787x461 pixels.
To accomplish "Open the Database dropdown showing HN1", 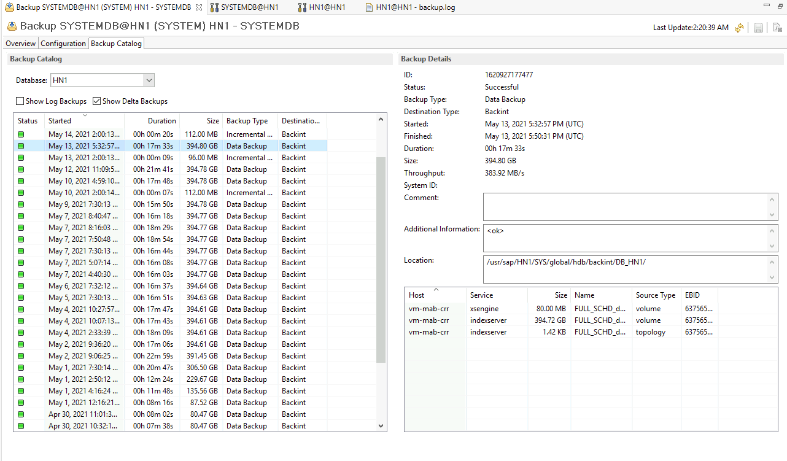I will (149, 80).
